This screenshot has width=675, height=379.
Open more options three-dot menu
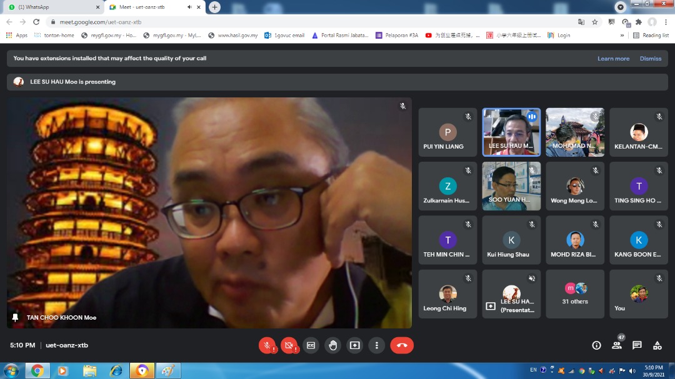point(377,345)
